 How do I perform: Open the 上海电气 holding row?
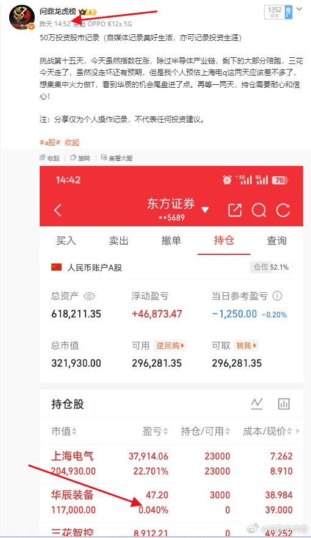[171, 464]
